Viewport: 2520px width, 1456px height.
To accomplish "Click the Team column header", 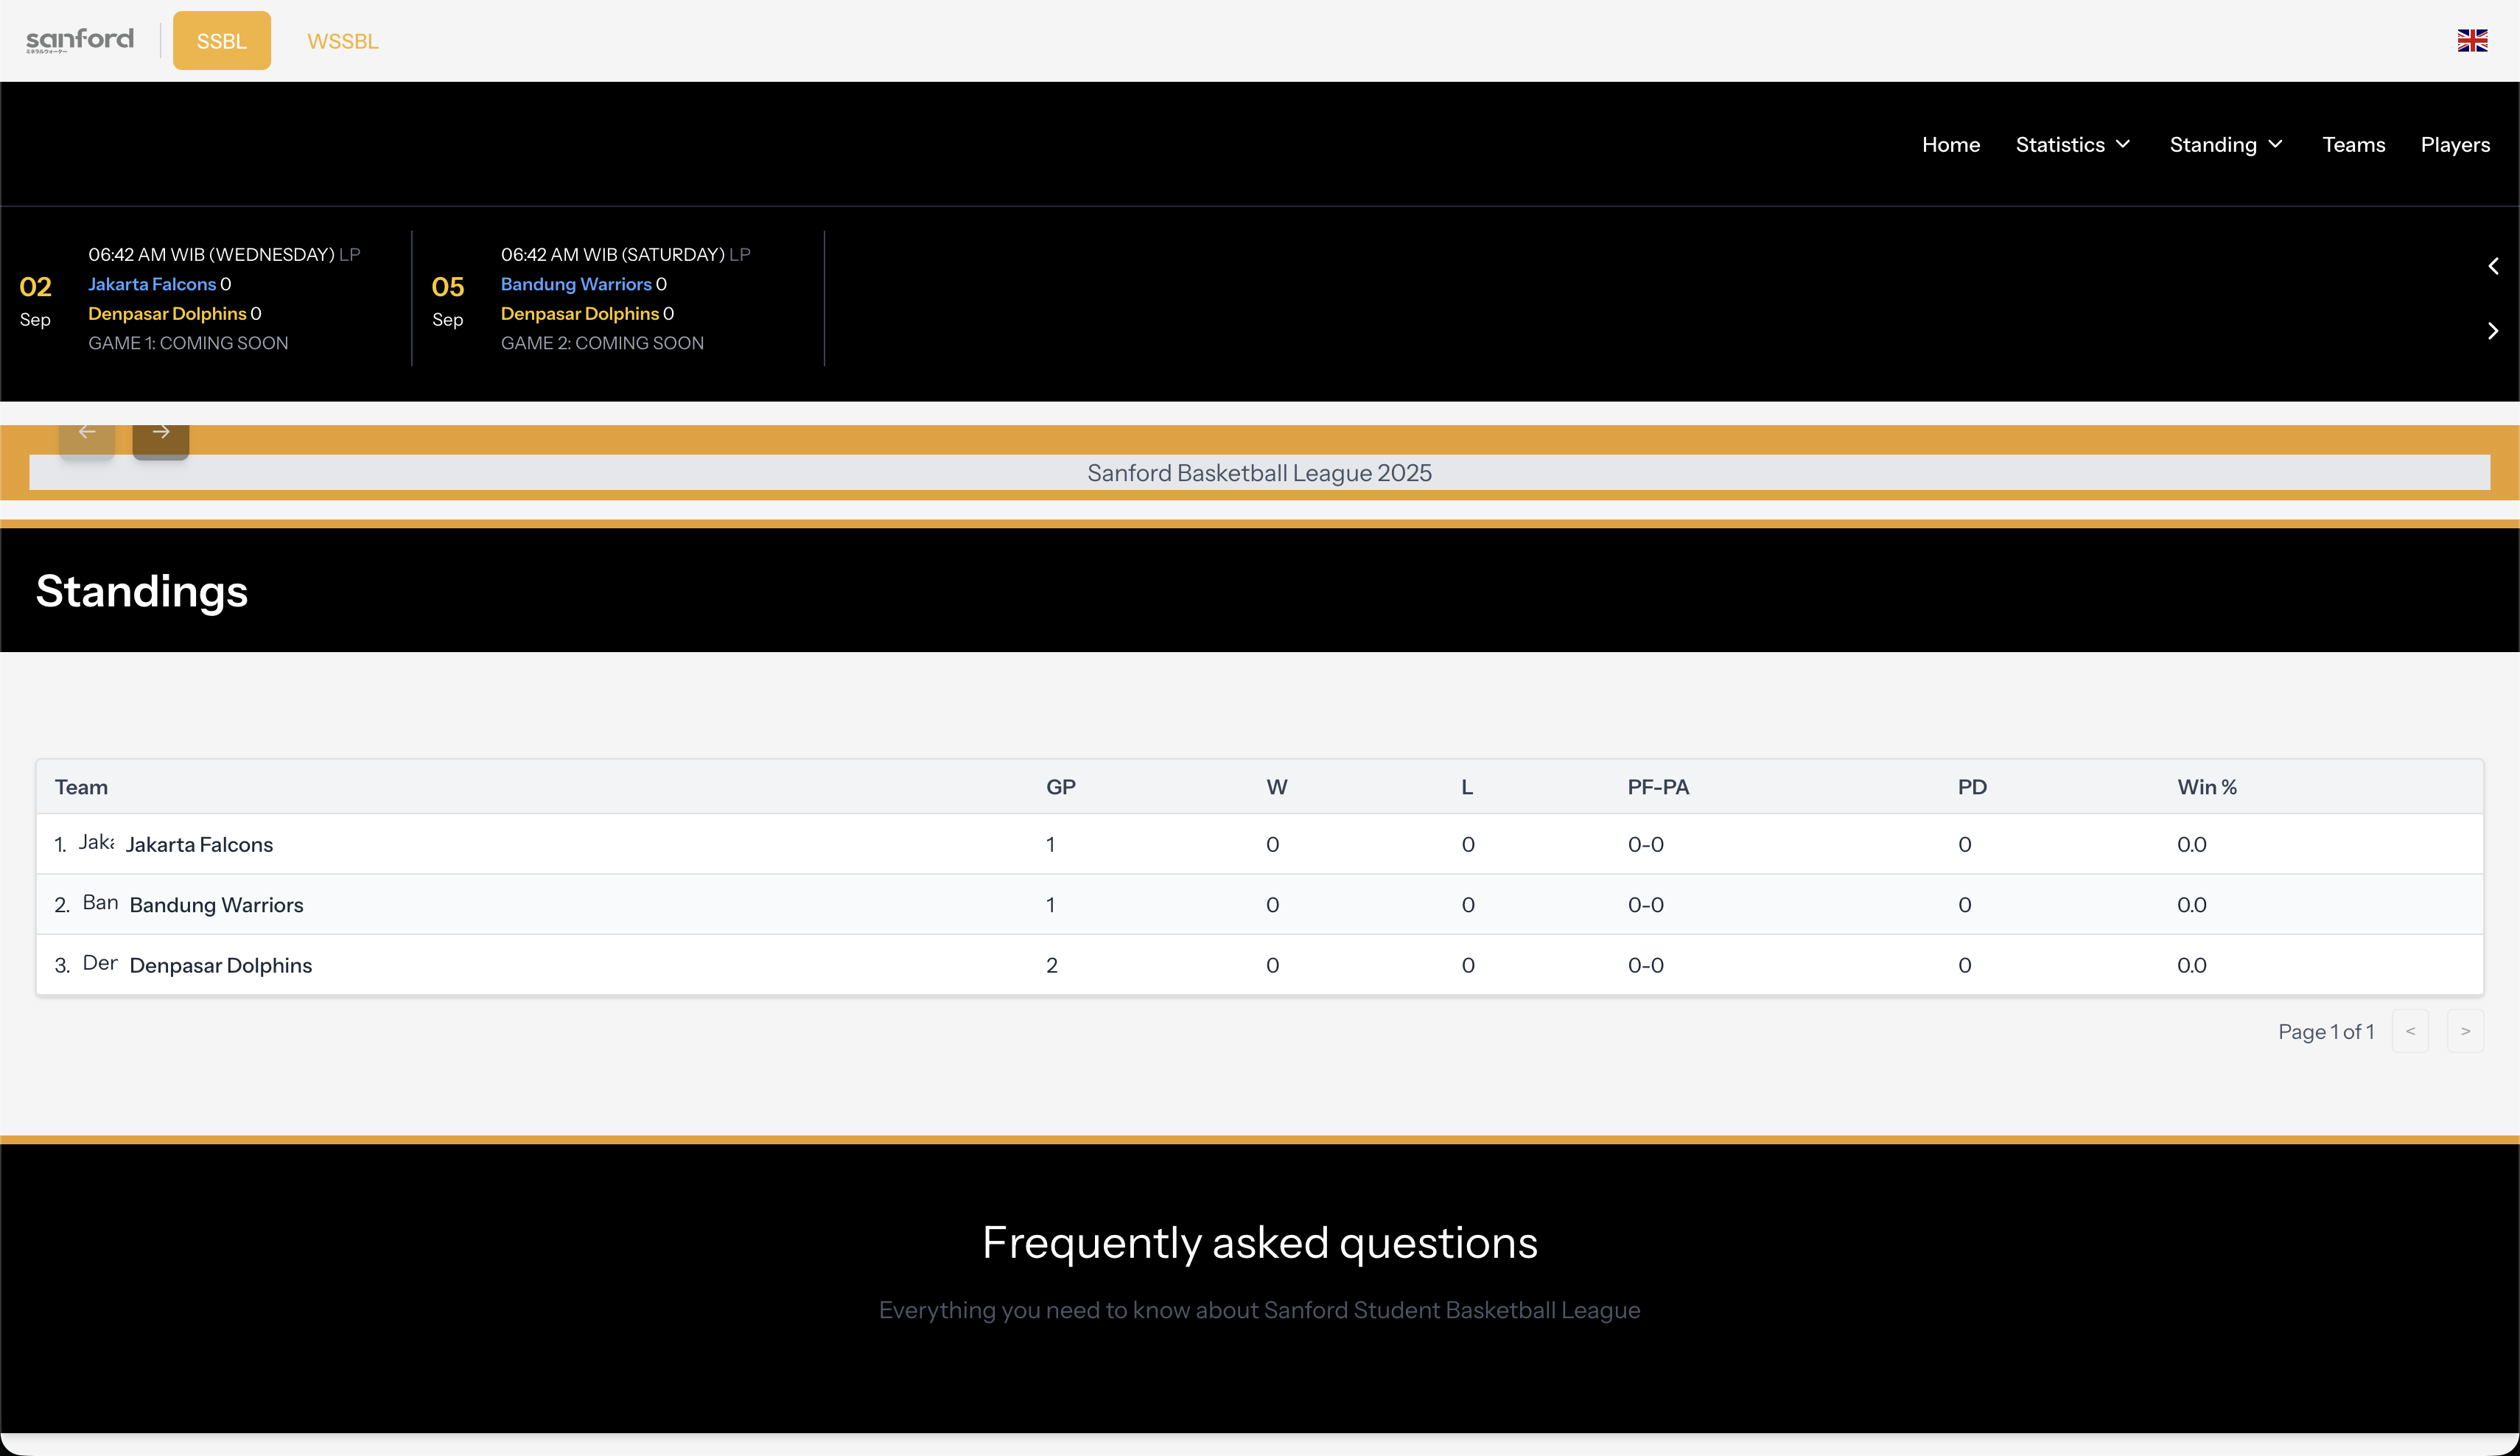I will pos(81,787).
